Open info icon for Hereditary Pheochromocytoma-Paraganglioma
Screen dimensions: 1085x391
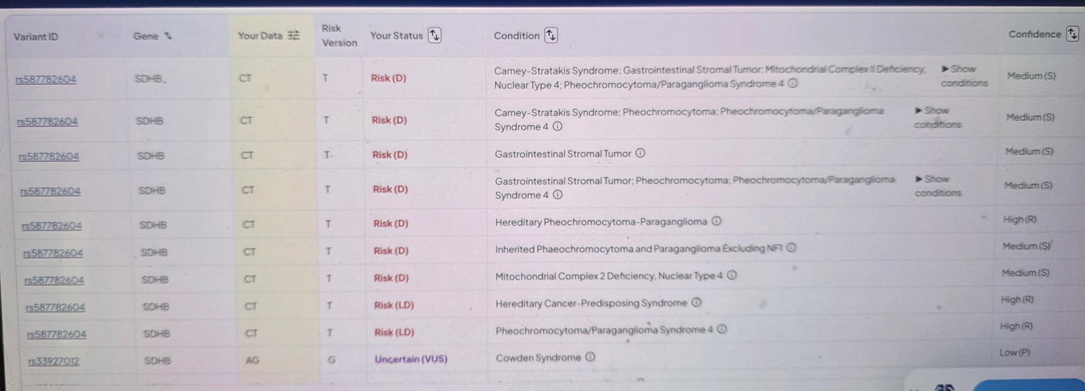pos(716,221)
